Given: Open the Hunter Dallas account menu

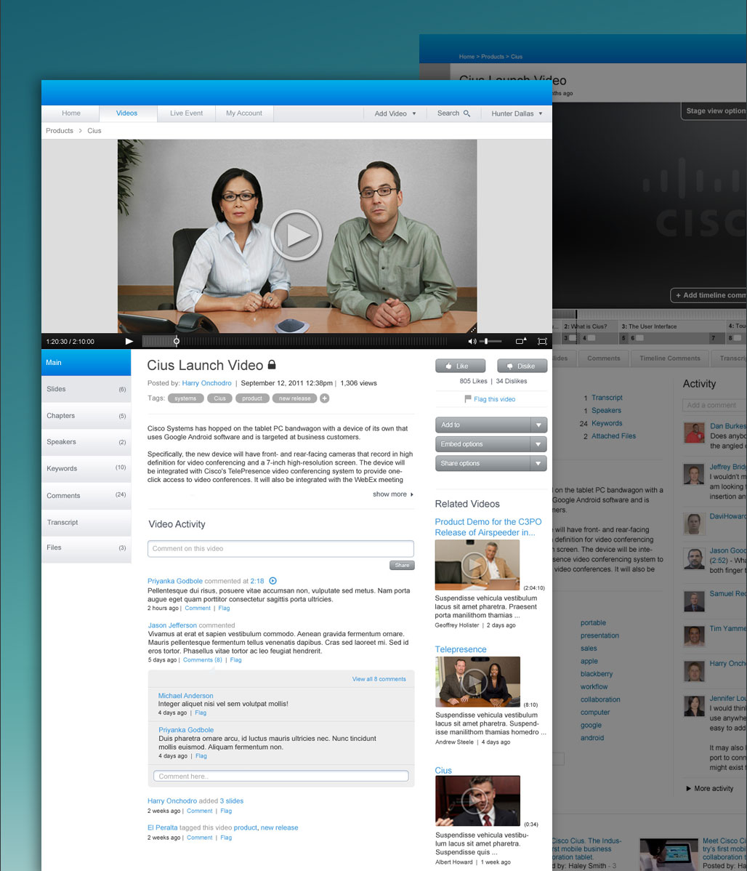Looking at the screenshot, I should 517,113.
